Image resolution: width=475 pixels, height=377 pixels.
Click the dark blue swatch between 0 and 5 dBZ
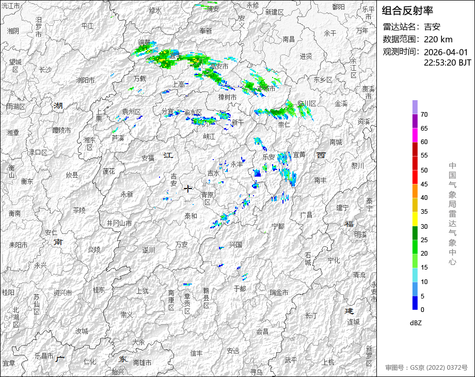(x=415, y=303)
